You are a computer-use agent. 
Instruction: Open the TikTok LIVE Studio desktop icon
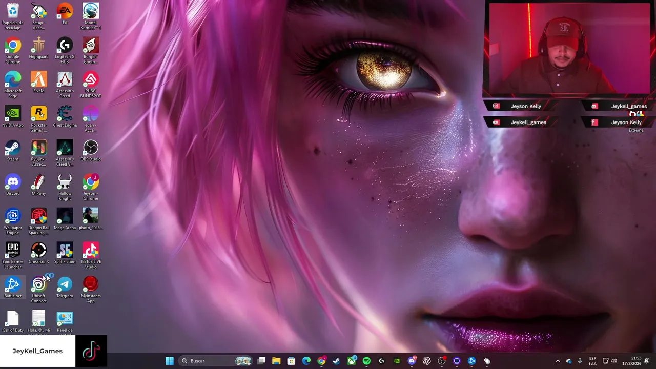coord(91,256)
